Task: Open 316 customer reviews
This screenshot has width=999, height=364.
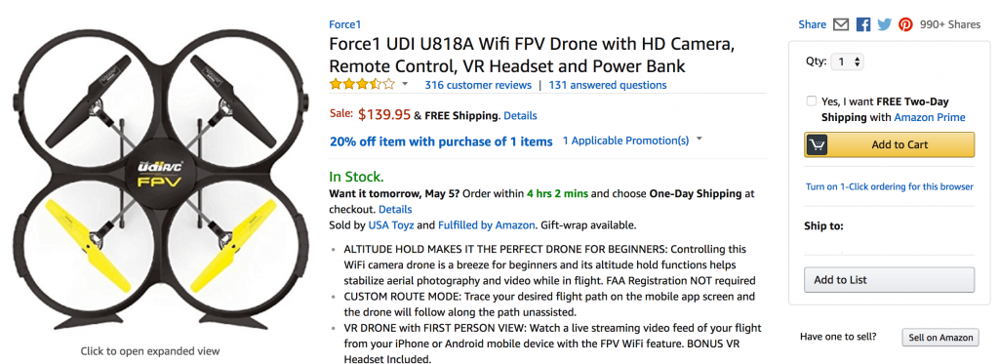Action: (x=478, y=85)
